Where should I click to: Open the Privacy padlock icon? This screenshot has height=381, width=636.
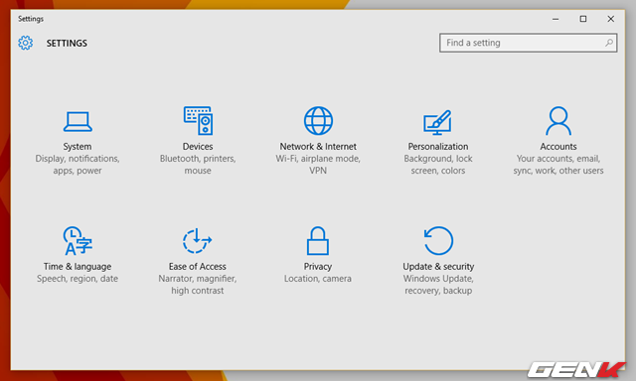coord(318,240)
